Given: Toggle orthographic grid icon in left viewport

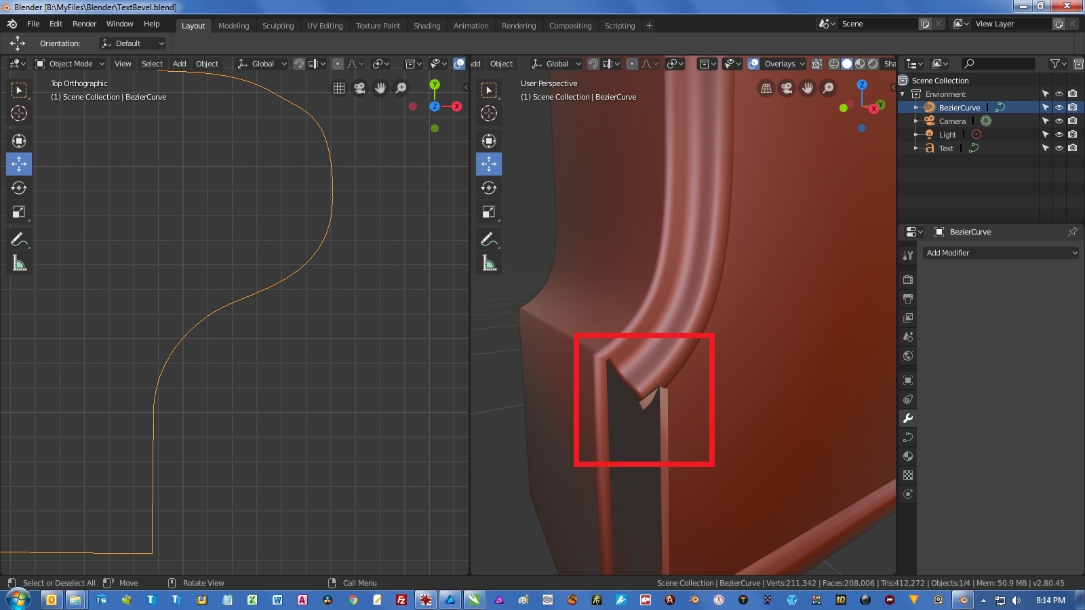Looking at the screenshot, I should click(339, 88).
